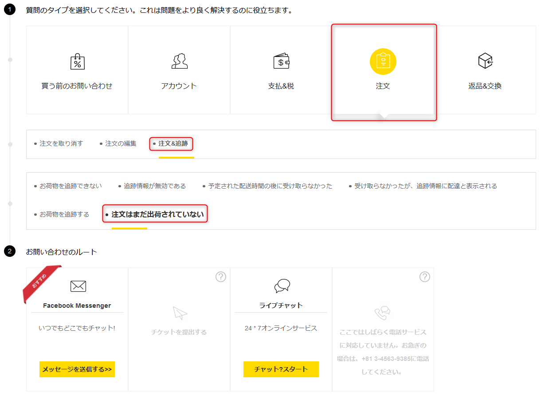Click the ライブチャット speech bubbles icon

(282, 286)
